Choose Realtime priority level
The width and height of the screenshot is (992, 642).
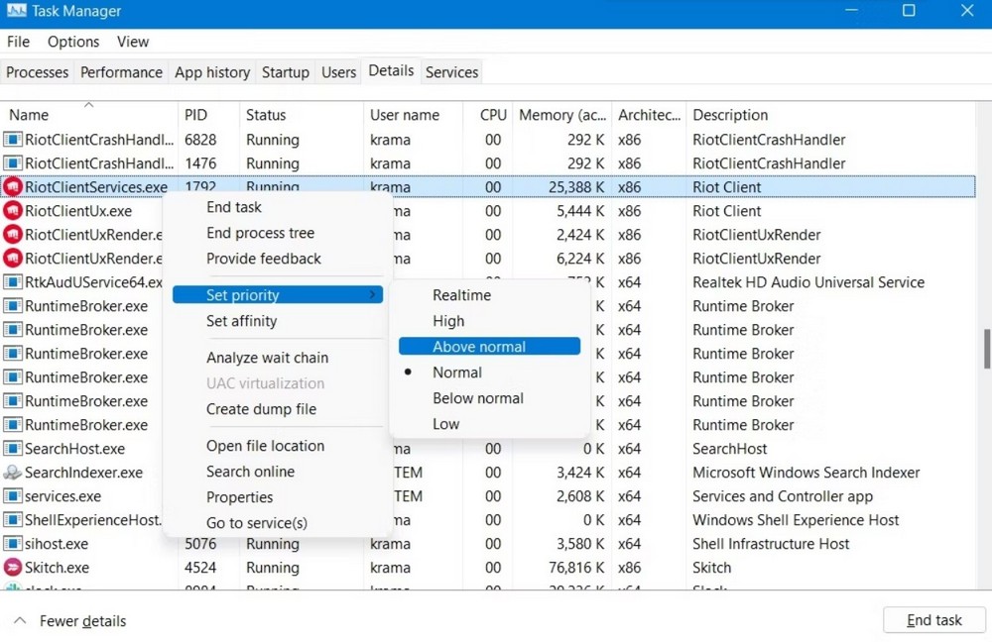[461, 295]
